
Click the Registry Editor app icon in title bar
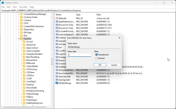[3, 3]
